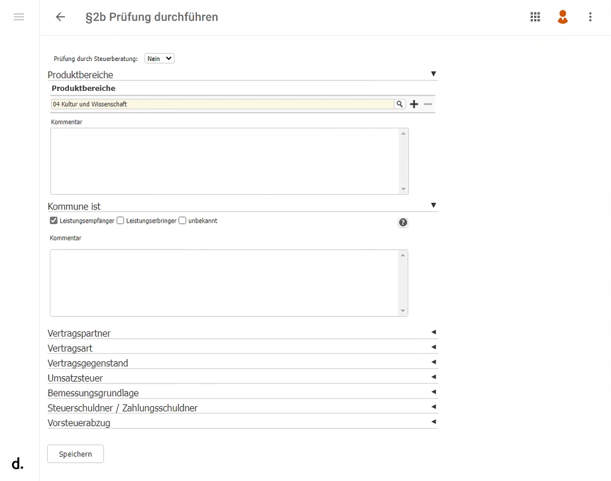Expand the Vorsteuerabzug section
The height and width of the screenshot is (481, 611).
tap(433, 421)
